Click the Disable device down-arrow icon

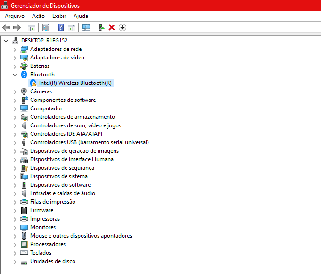coord(123,27)
